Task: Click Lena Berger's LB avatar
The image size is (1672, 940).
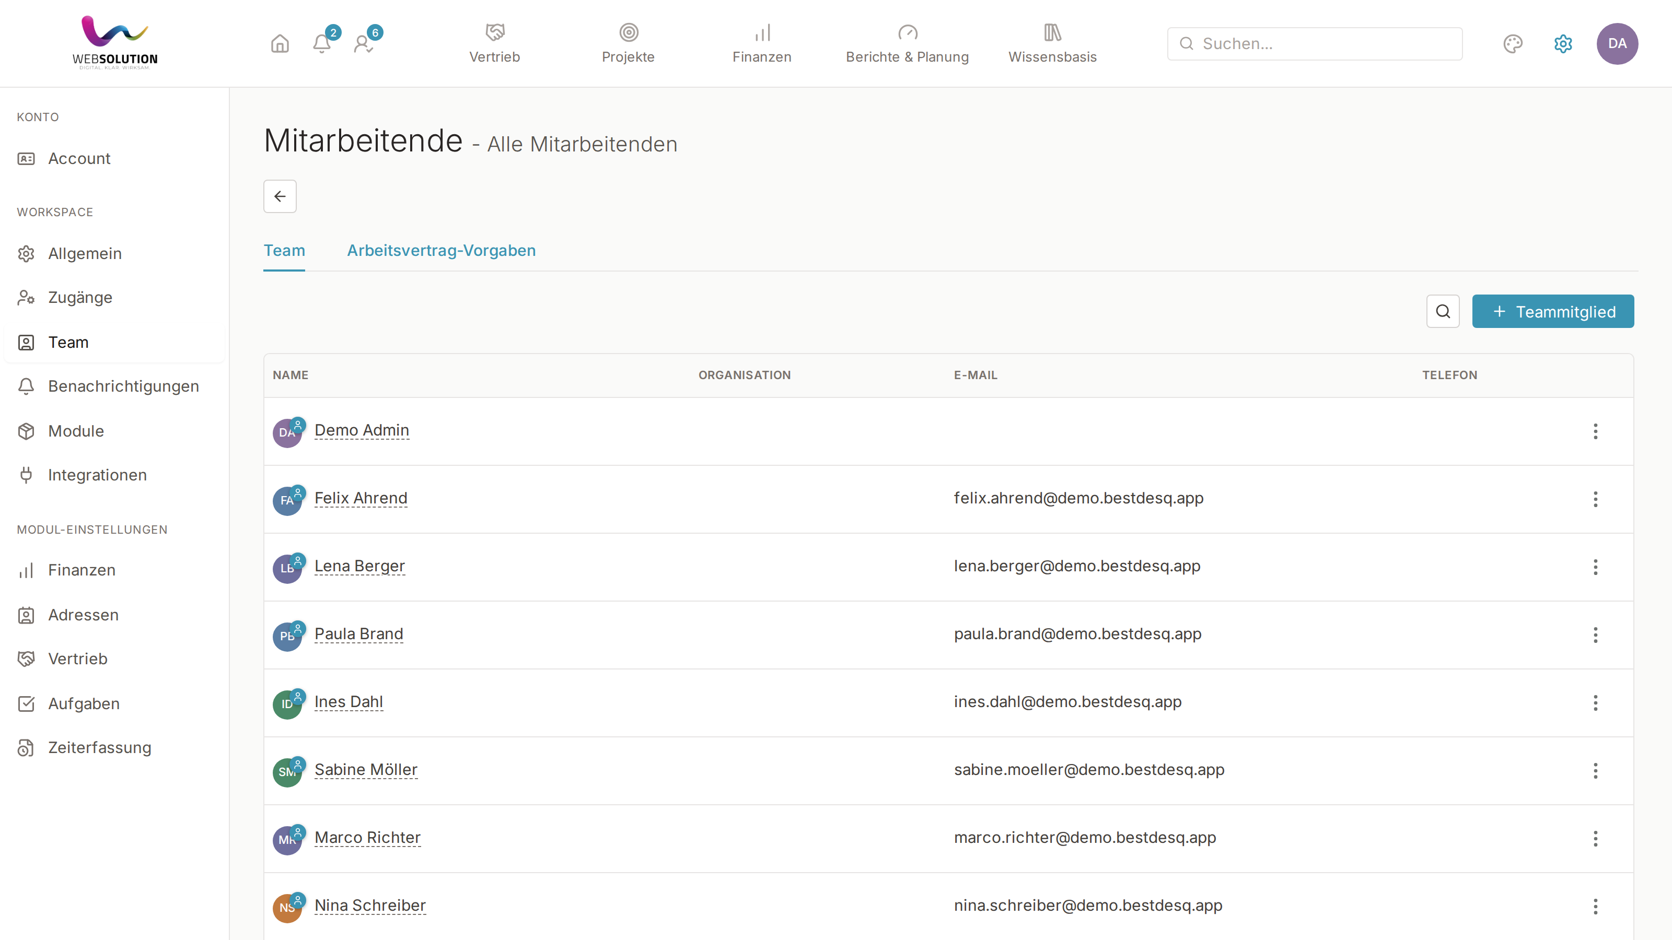Action: (287, 568)
